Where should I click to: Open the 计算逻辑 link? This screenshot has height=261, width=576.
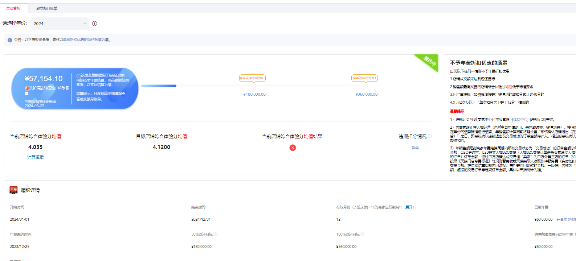[x=35, y=157]
